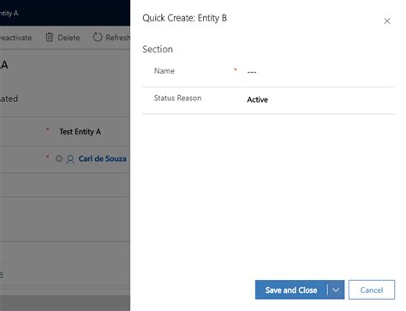Select the Refresh command label

[117, 38]
